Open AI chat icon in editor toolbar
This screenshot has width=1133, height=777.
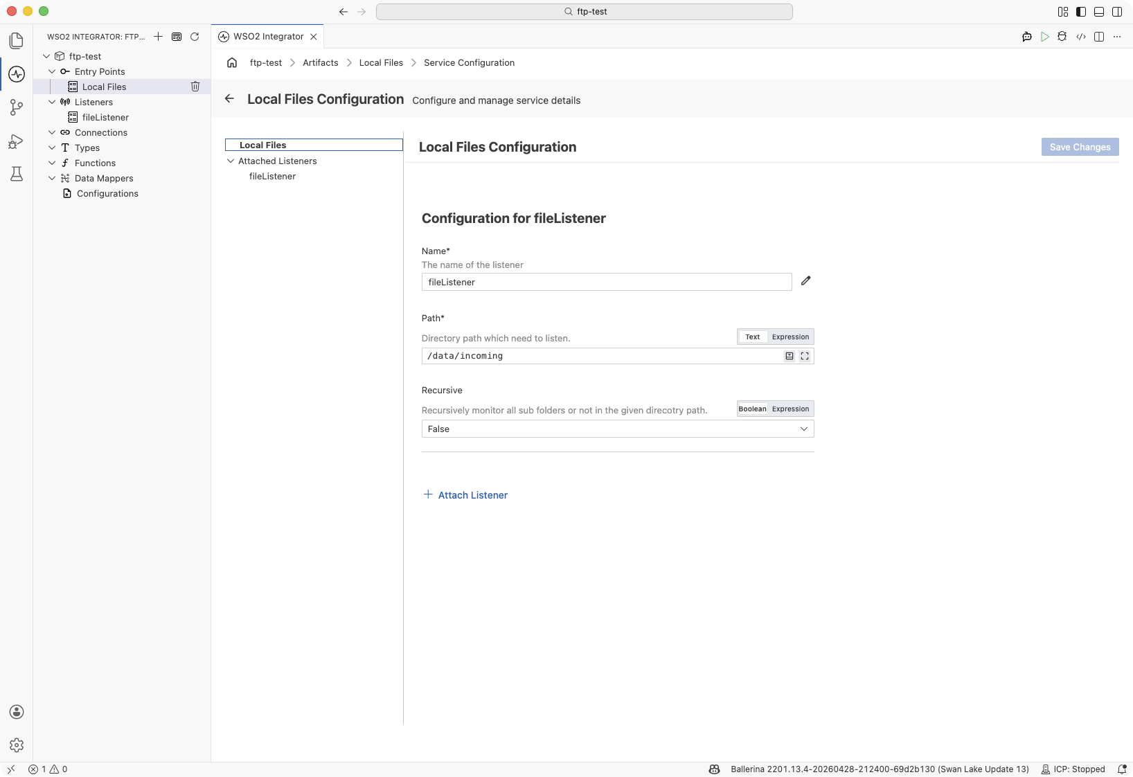point(1027,37)
